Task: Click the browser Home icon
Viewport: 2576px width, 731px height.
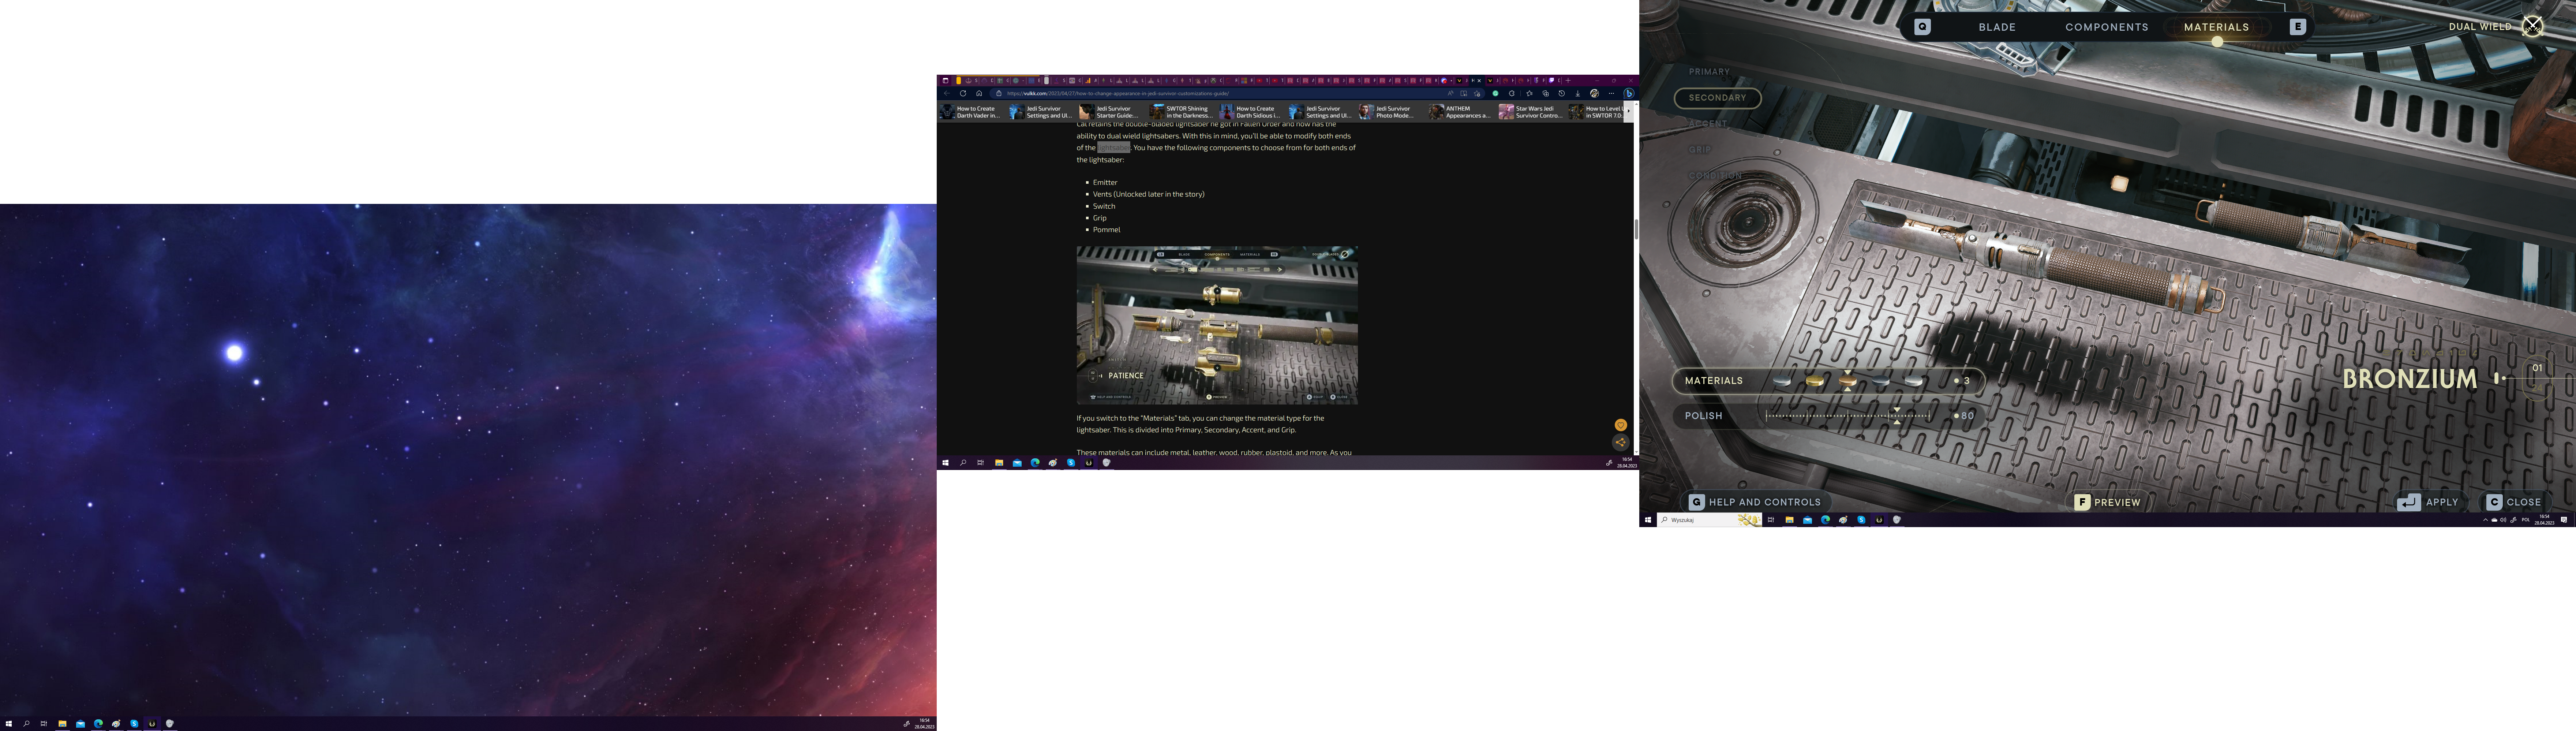Action: click(979, 93)
